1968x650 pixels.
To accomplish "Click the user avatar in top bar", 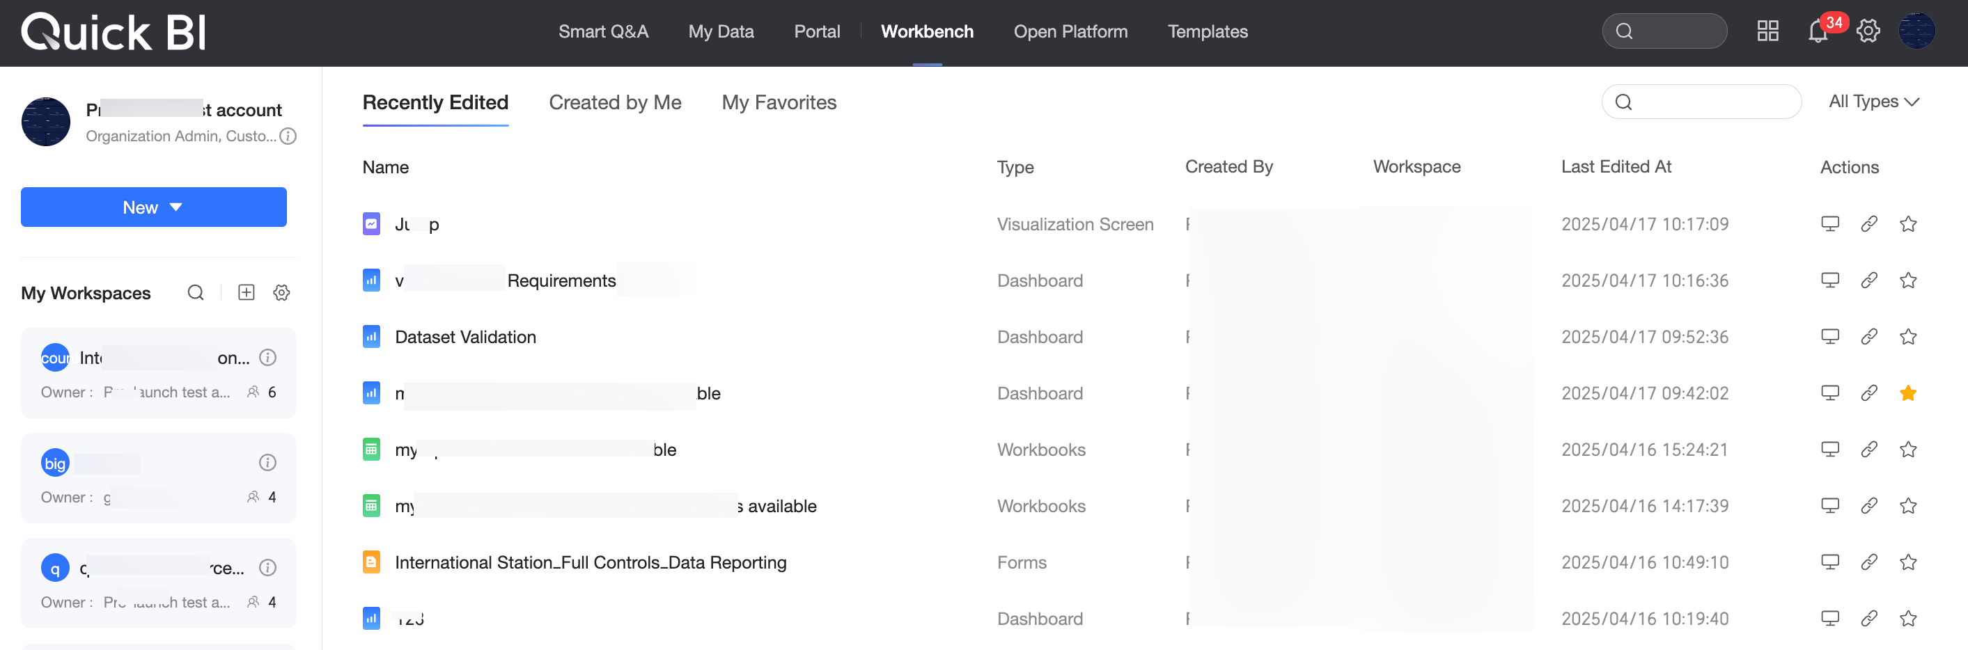I will (1916, 31).
